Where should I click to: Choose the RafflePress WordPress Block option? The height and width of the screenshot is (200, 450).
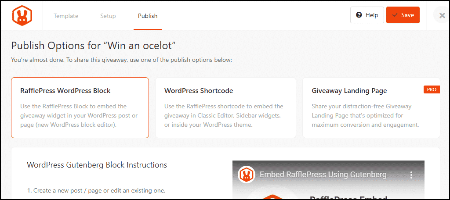click(x=80, y=108)
